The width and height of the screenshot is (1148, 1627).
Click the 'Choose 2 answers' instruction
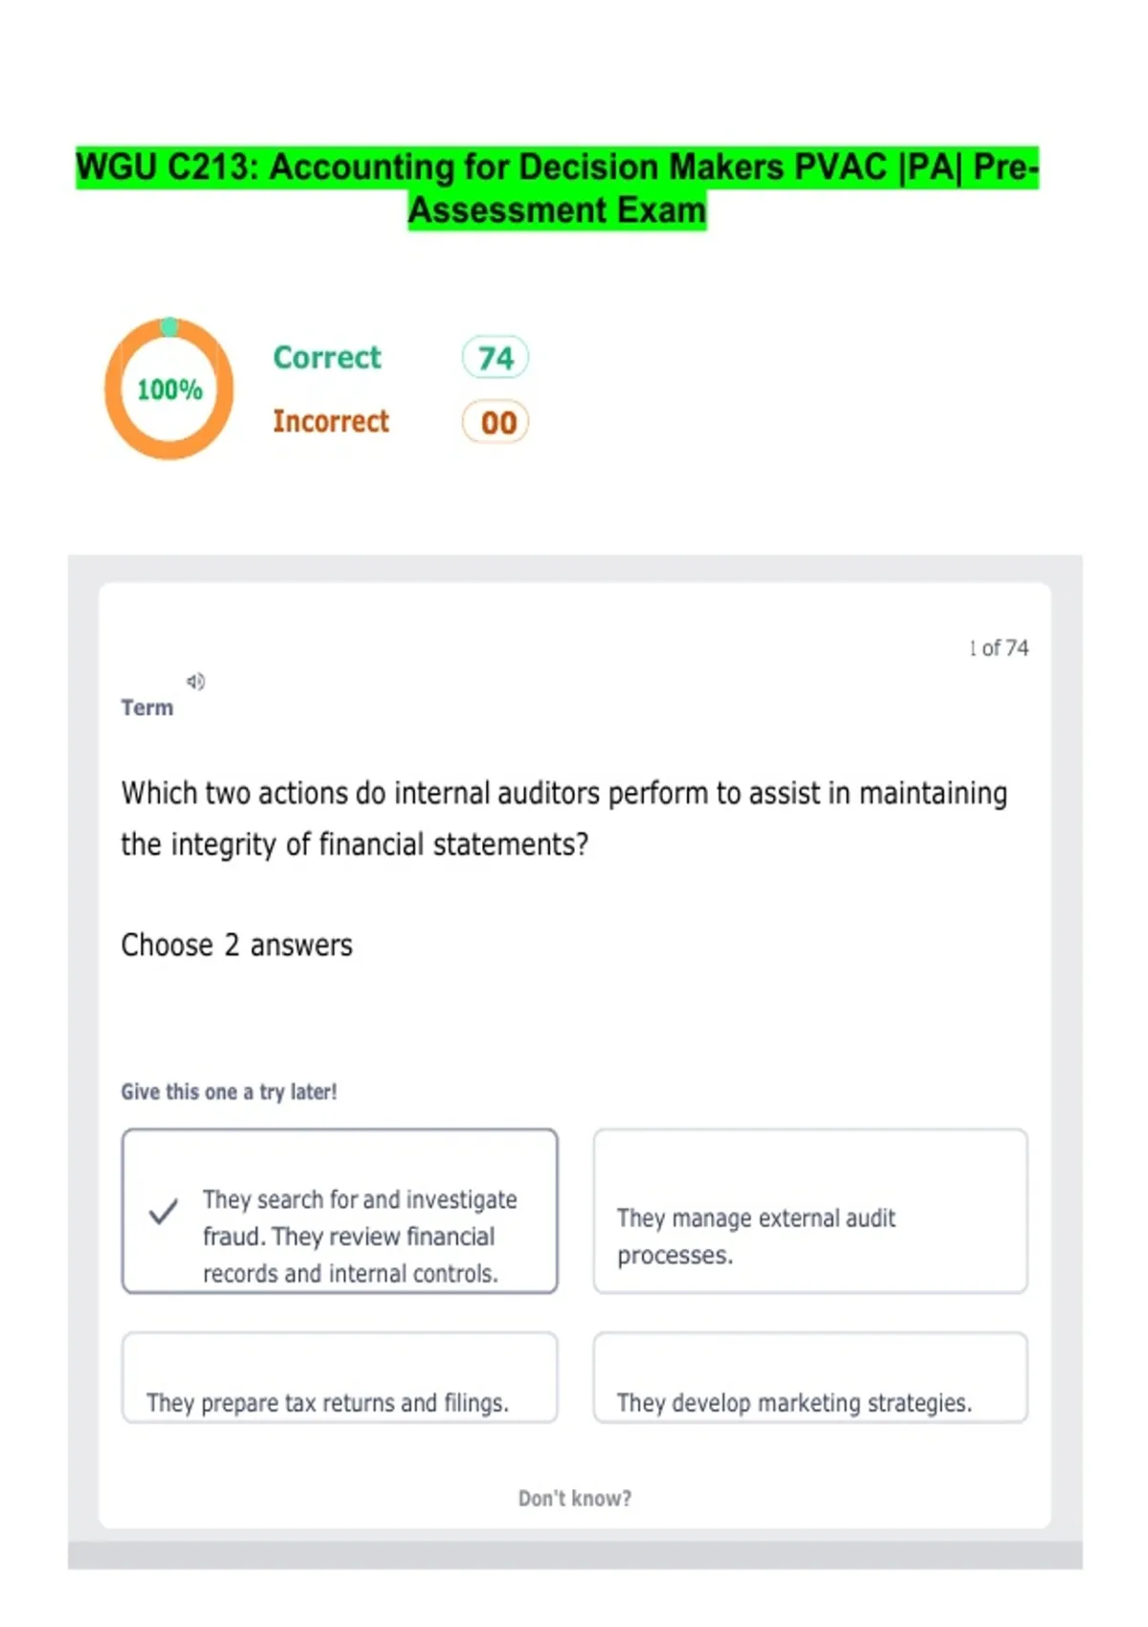[x=236, y=946]
